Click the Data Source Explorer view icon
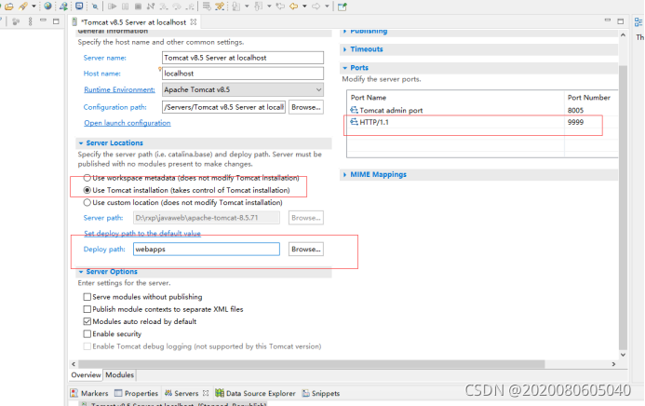The image size is (645, 406). [220, 393]
